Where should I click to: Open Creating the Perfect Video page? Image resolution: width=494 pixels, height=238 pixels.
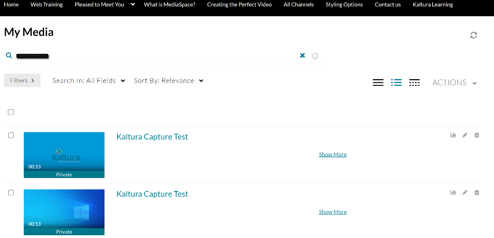tap(239, 5)
